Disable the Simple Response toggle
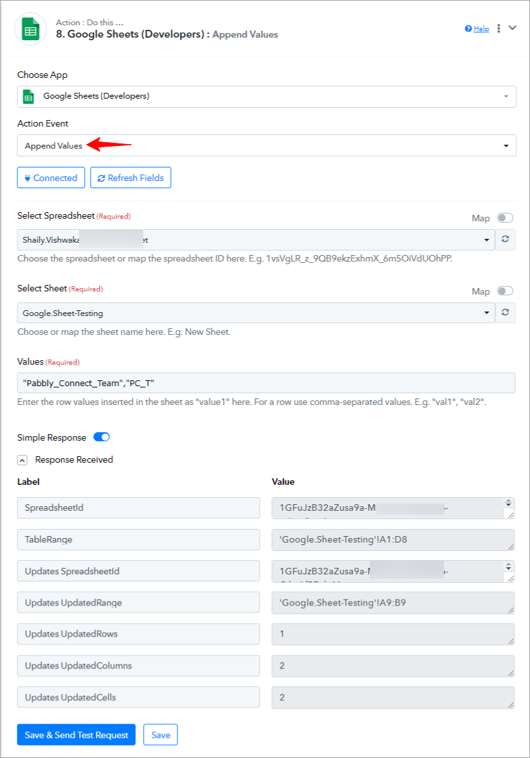This screenshot has width=530, height=758. point(102,437)
